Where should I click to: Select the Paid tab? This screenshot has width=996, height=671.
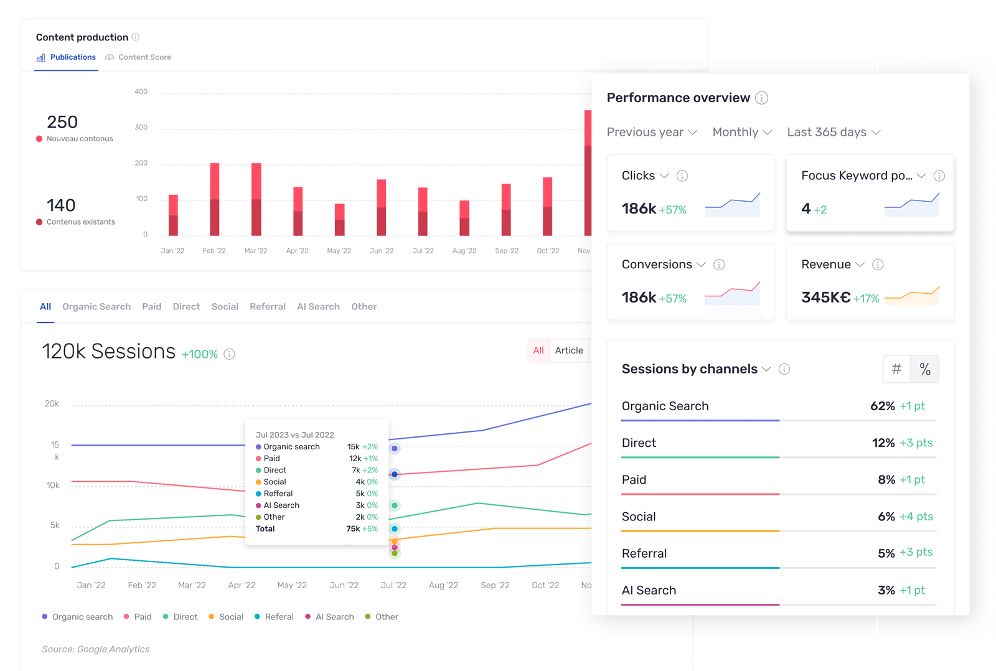pyautogui.click(x=152, y=307)
